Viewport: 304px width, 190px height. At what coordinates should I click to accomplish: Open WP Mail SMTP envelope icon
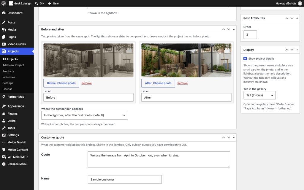pyautogui.click(x=4, y=157)
